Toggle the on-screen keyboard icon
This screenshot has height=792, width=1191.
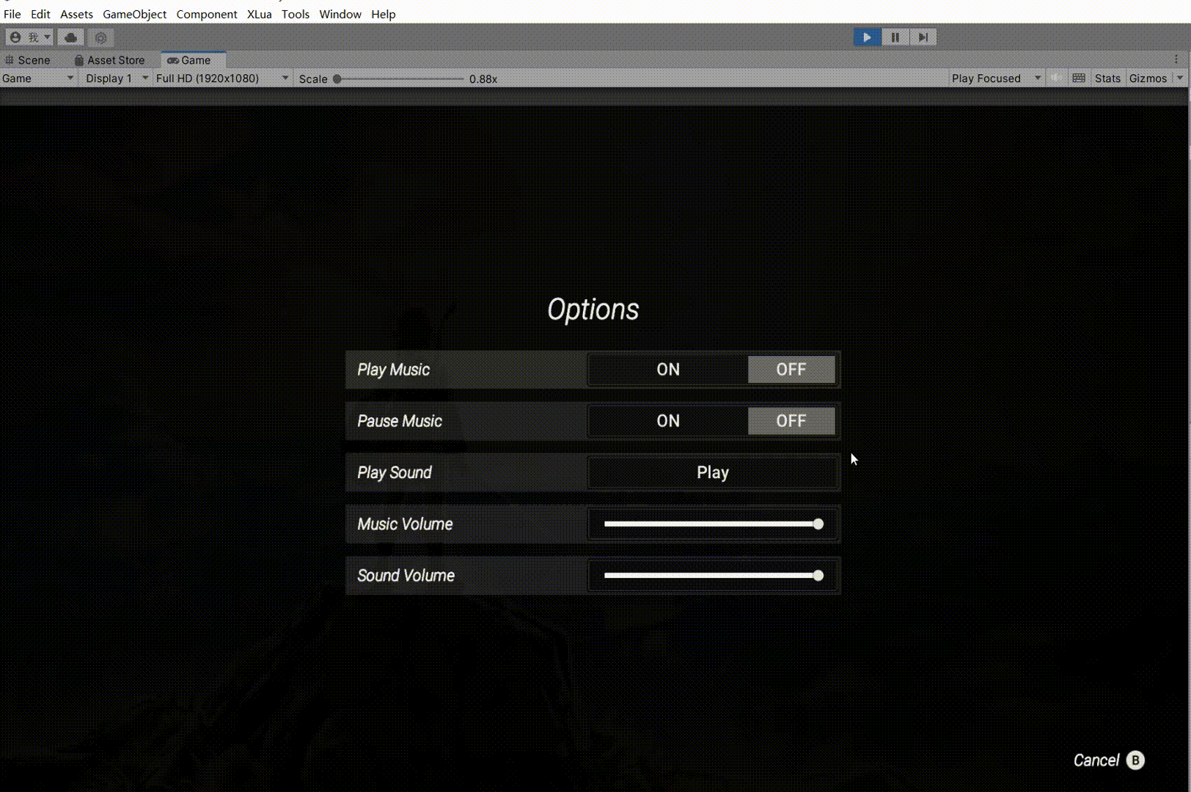pyautogui.click(x=1079, y=78)
